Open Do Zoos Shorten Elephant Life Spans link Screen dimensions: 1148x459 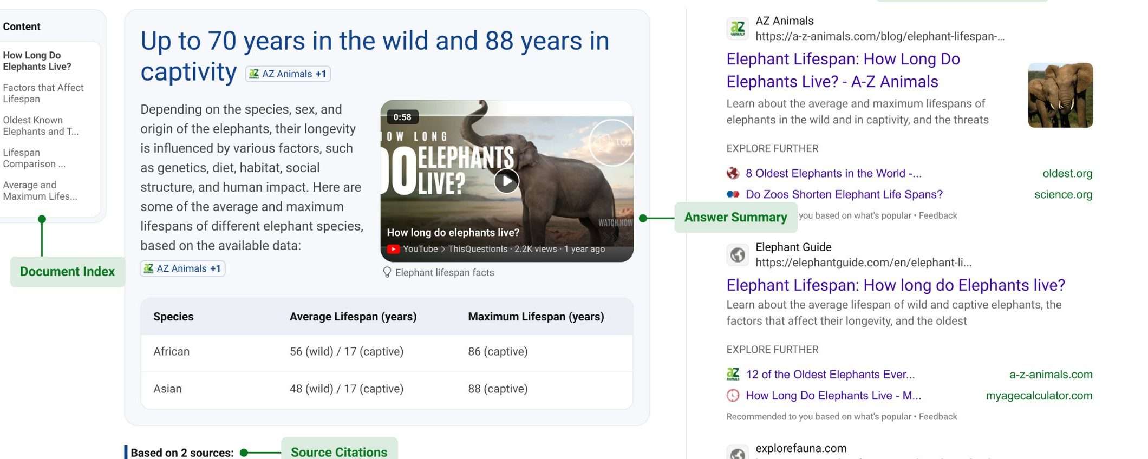844,194
